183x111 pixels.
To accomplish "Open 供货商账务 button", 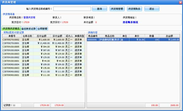I will (135, 9).
